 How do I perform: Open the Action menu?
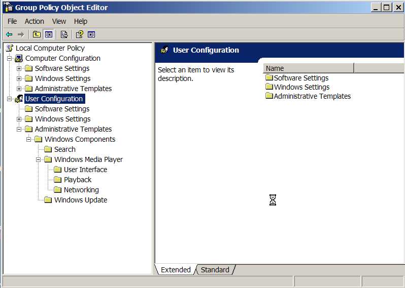35,21
